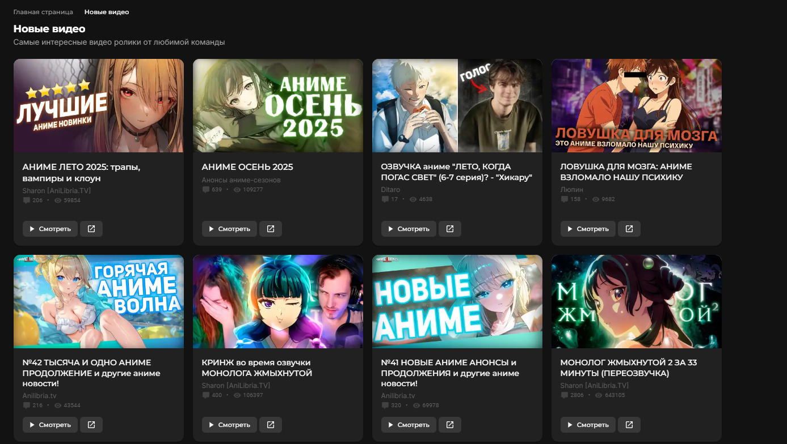Image resolution: width=787 pixels, height=444 pixels.
Task: Go to Главная страница breadcrumb
Action: pyautogui.click(x=43, y=12)
